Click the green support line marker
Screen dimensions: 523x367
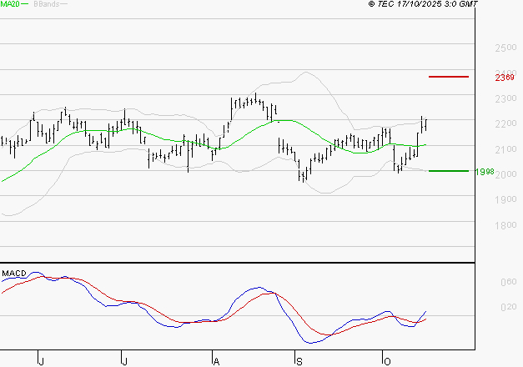pyautogui.click(x=449, y=171)
